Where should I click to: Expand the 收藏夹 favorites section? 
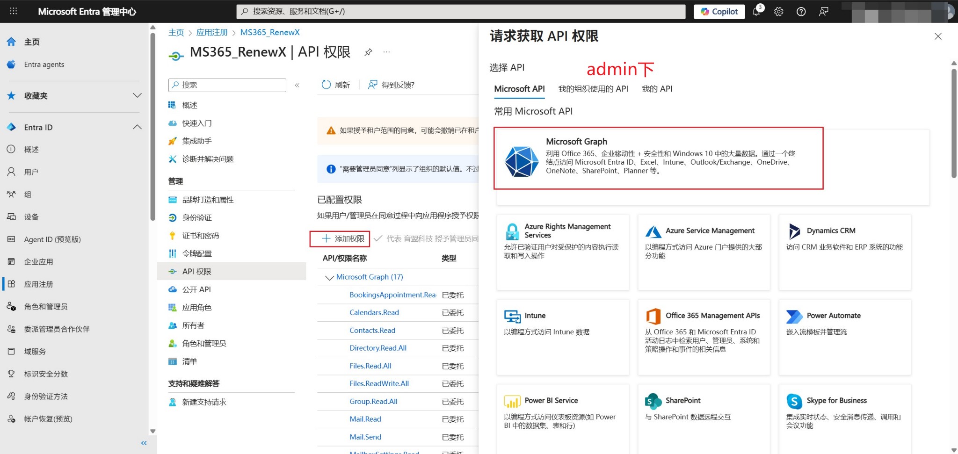pos(137,95)
